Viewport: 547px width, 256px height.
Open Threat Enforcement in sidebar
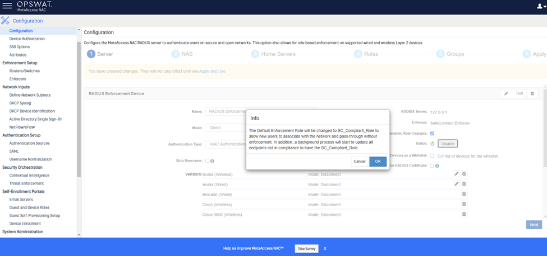click(26, 183)
